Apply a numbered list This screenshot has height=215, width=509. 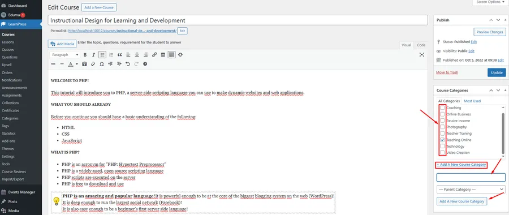pos(111,55)
